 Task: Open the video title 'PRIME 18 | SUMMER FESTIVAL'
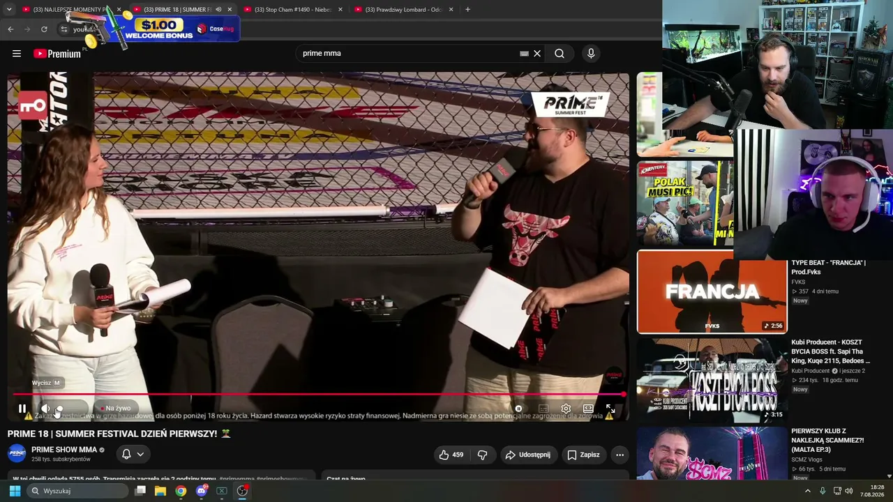(119, 434)
